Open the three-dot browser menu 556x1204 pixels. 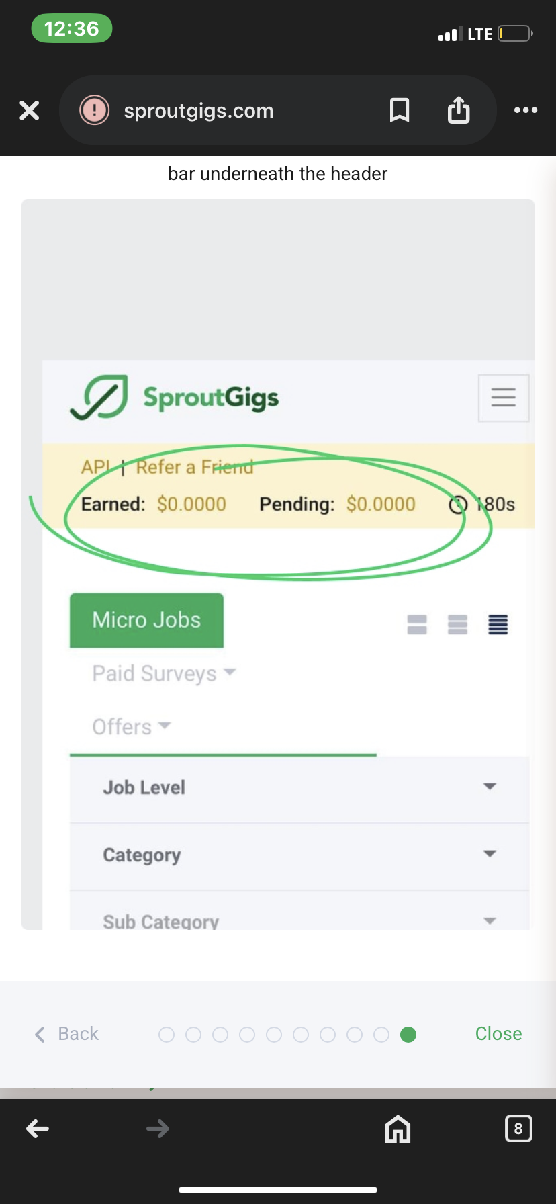526,110
